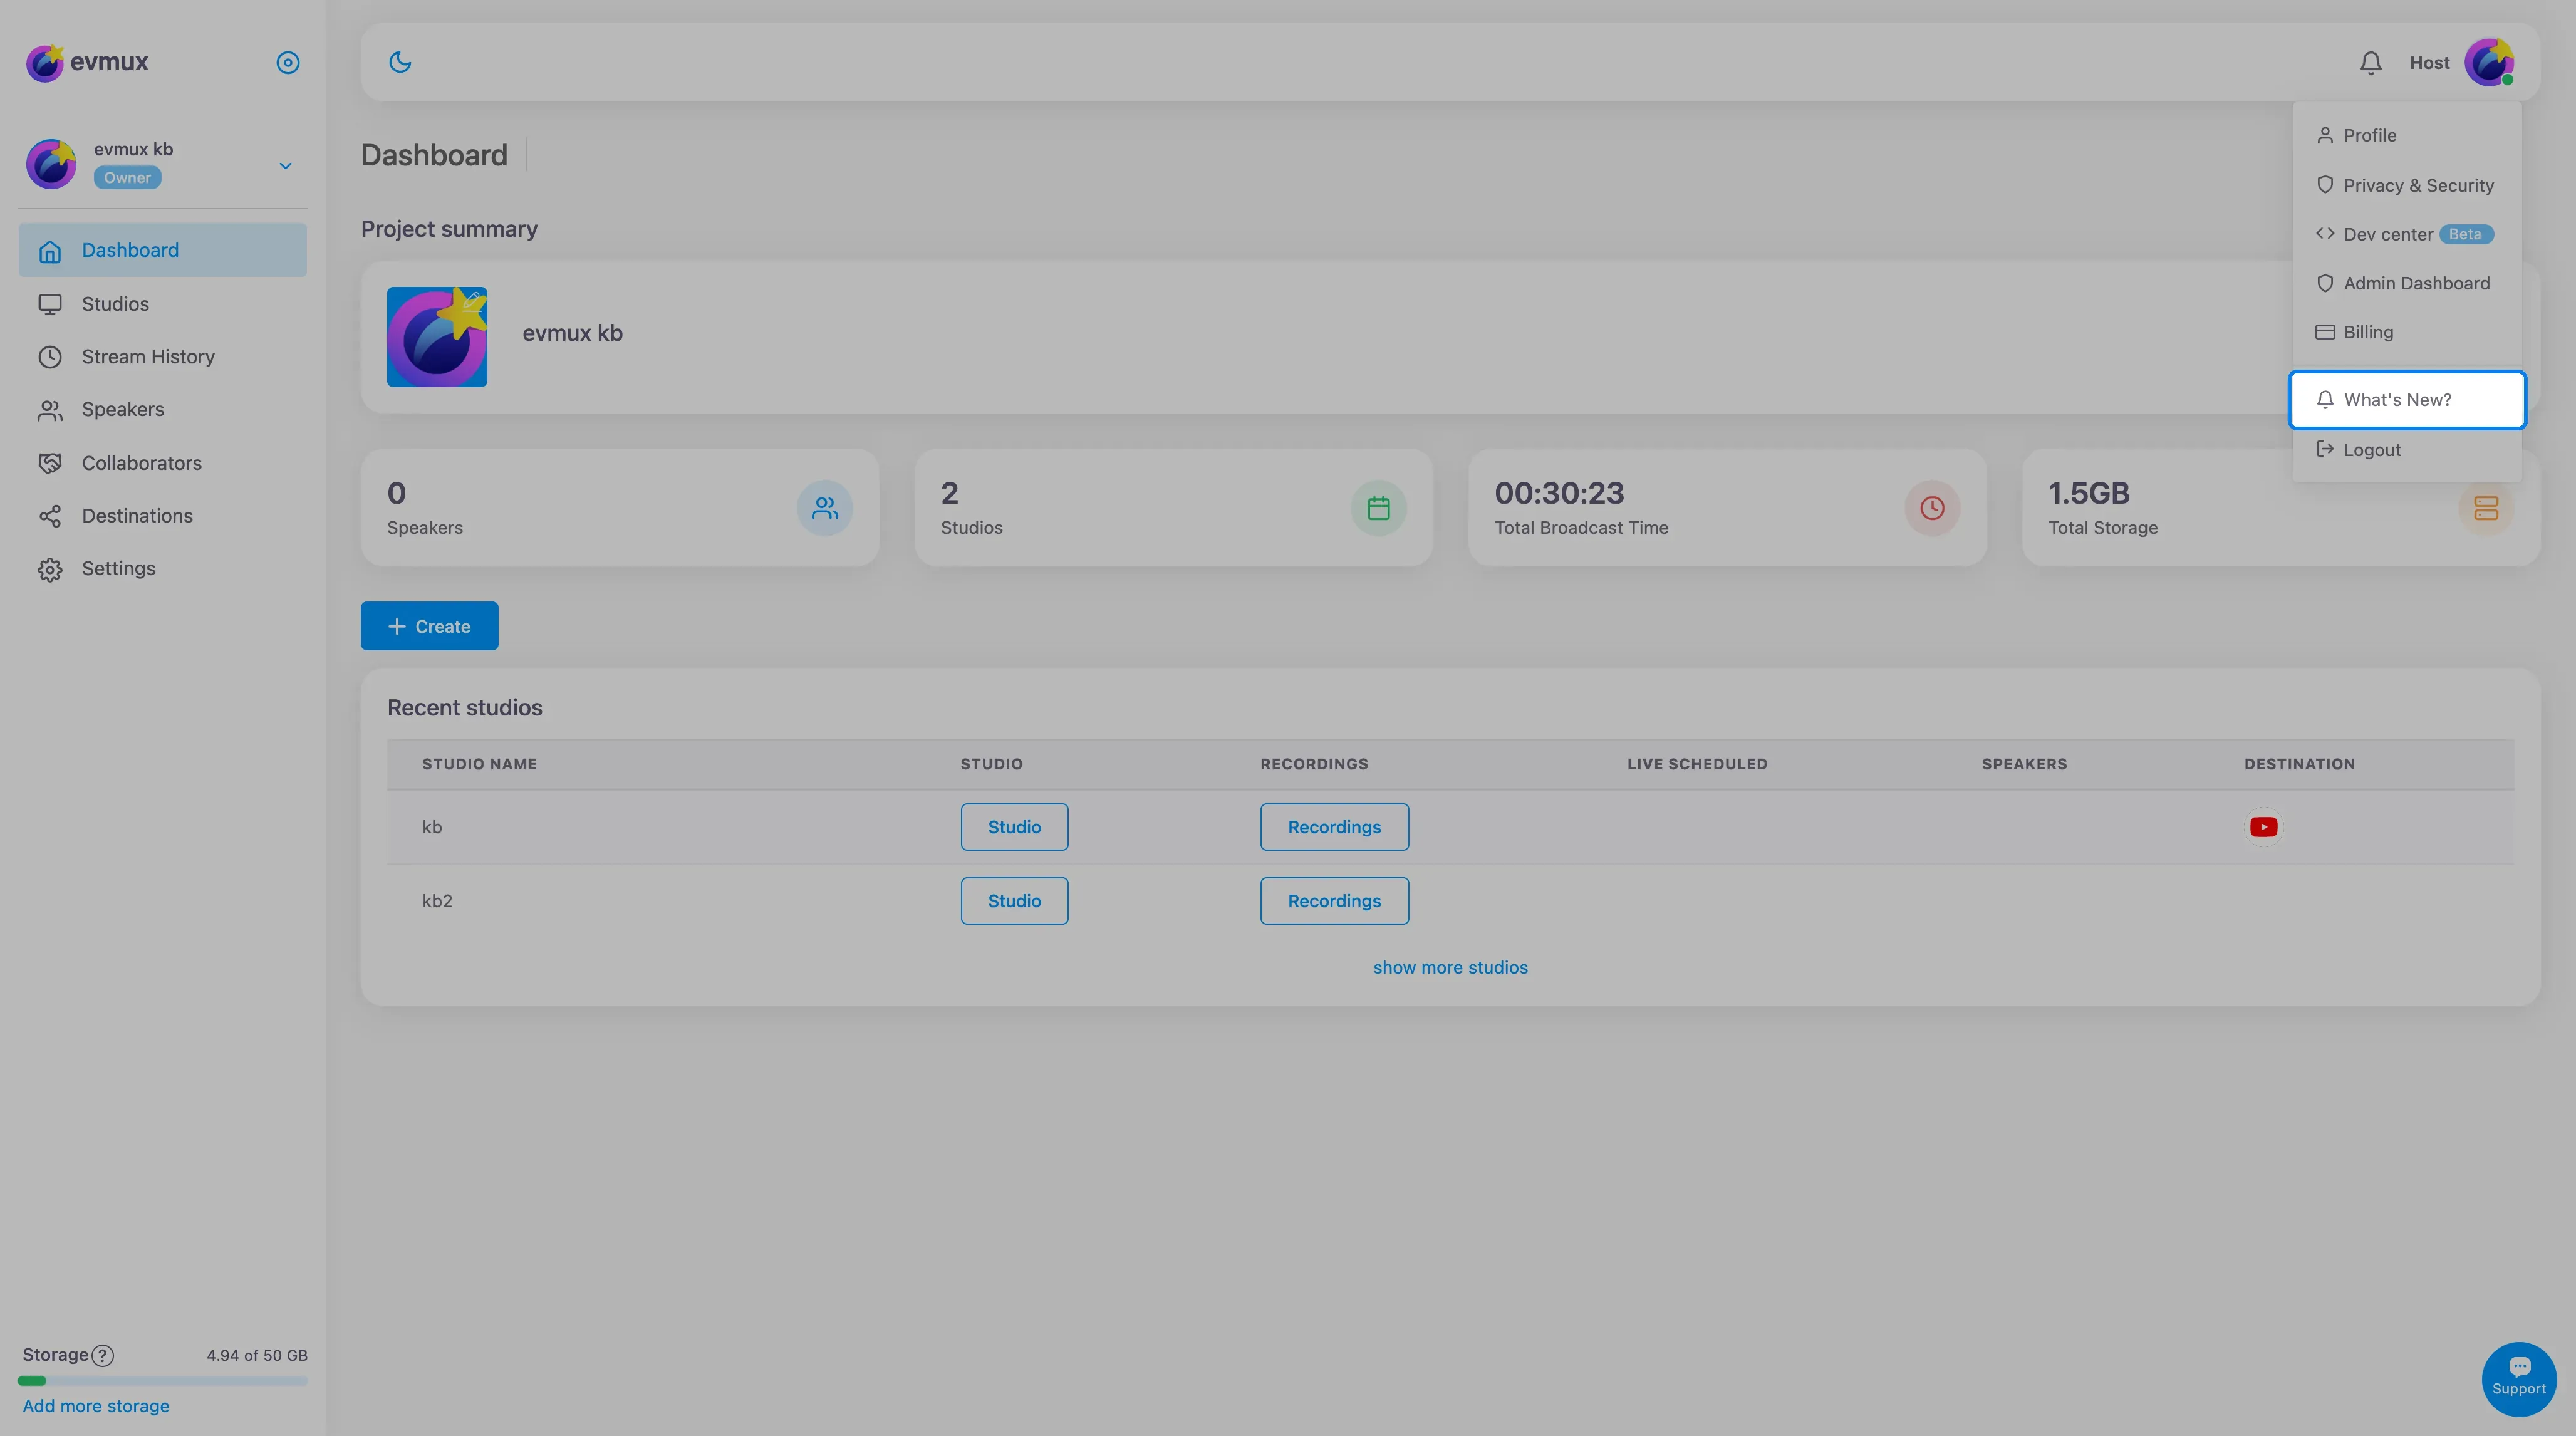Select What's New? menu item
Viewport: 2576px width, 1436px height.
point(2407,400)
